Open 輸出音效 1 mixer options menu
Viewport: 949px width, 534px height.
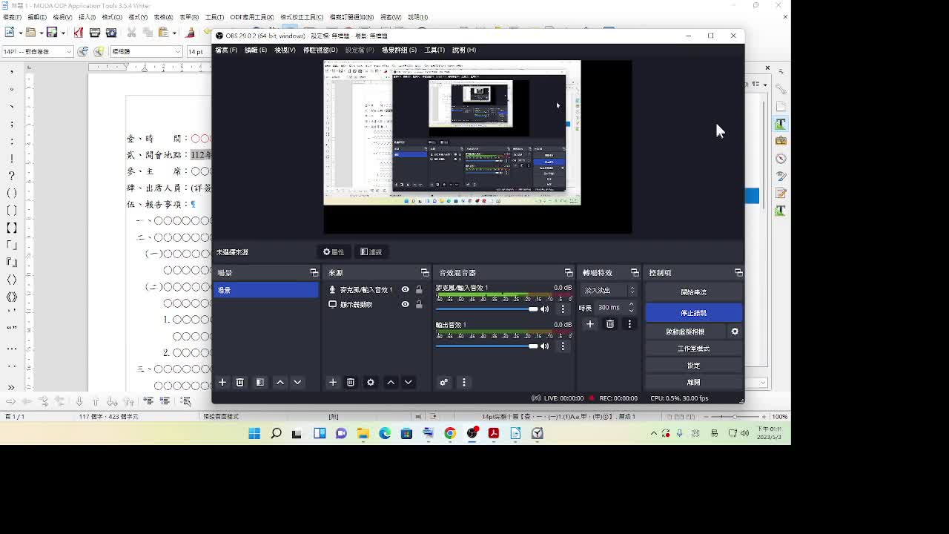563,346
